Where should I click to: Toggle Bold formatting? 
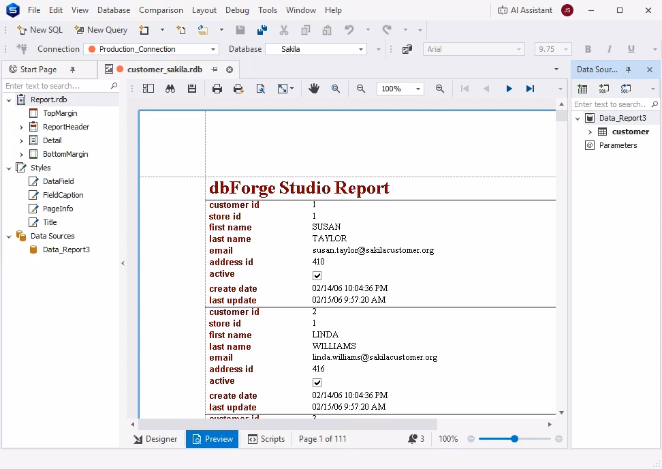point(588,50)
